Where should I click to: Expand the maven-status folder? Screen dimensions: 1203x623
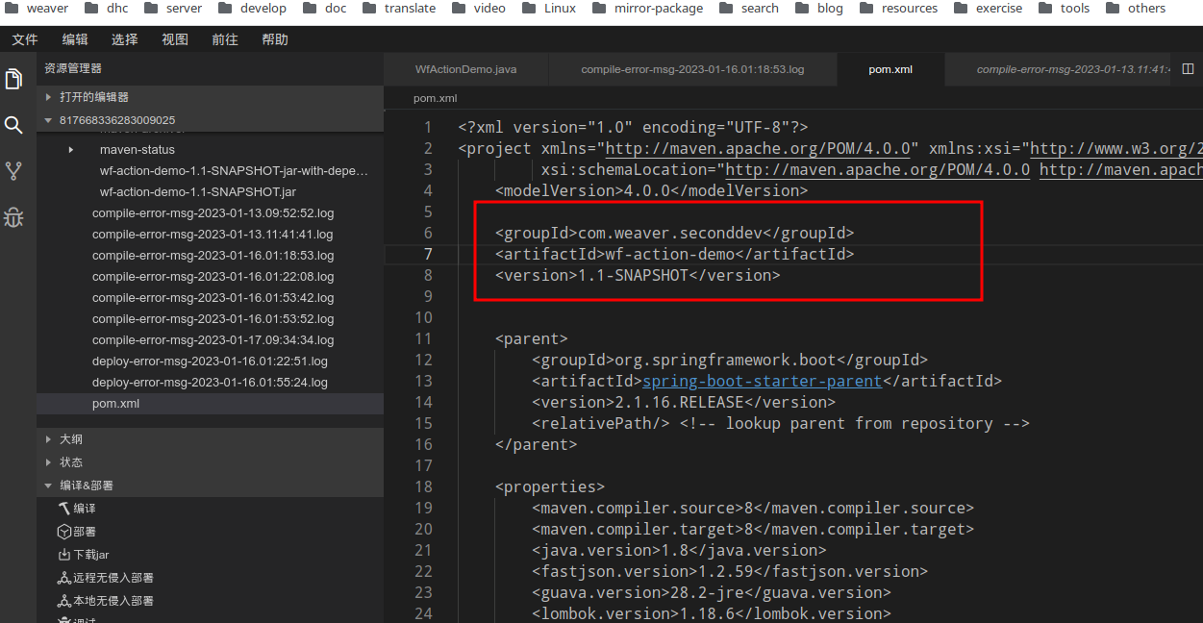click(210, 150)
